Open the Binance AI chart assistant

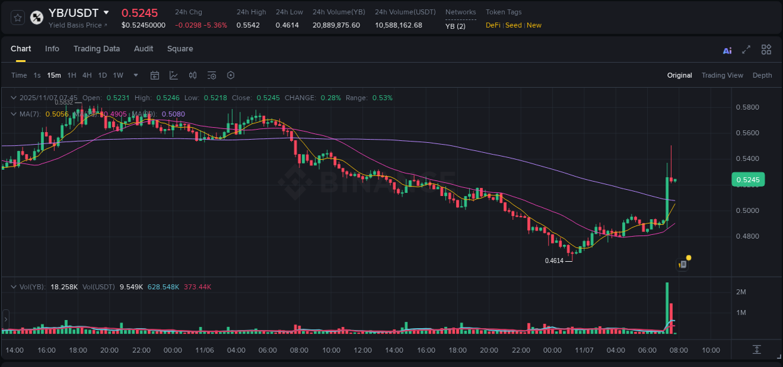pos(727,49)
